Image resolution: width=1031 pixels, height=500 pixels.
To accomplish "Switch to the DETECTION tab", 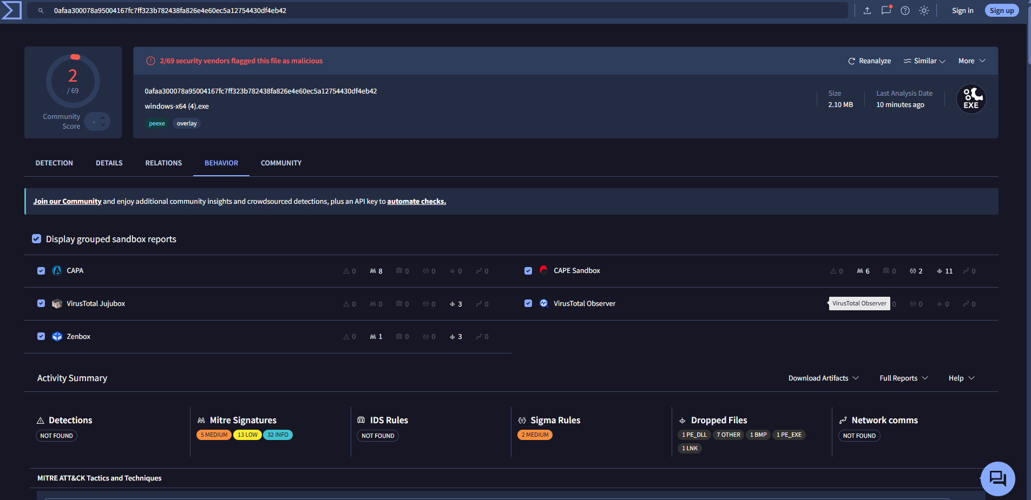I will coord(54,163).
